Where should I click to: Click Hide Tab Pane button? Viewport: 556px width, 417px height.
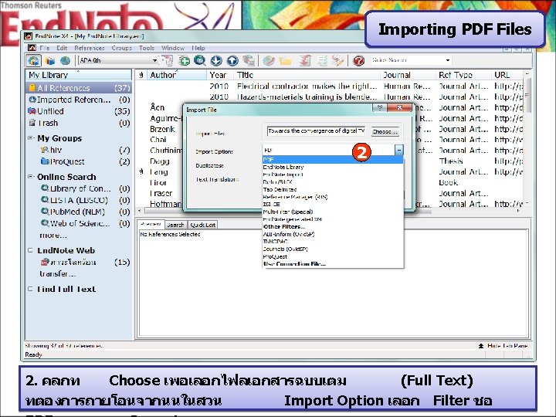click(503, 346)
